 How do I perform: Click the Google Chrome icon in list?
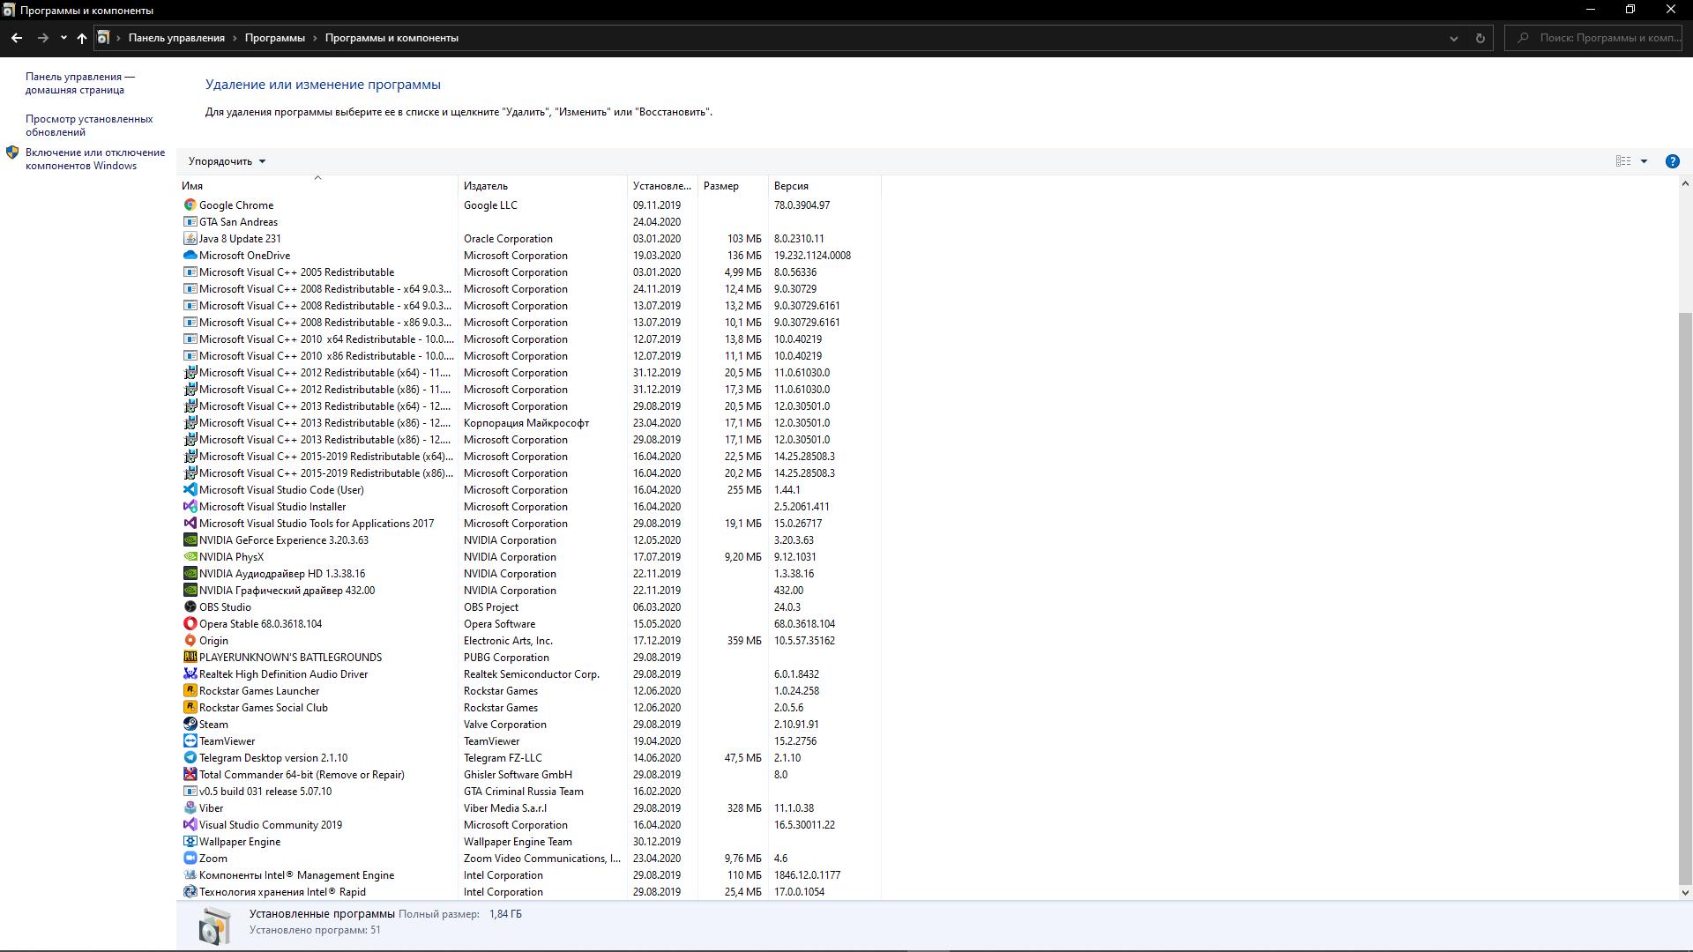coord(190,205)
